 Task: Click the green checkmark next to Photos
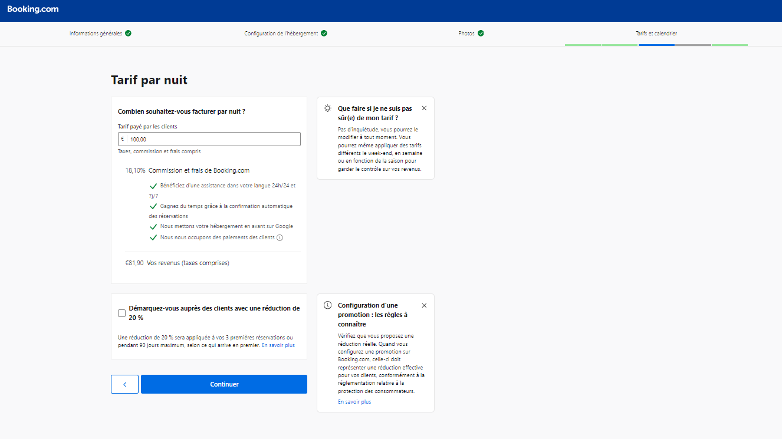[481, 33]
